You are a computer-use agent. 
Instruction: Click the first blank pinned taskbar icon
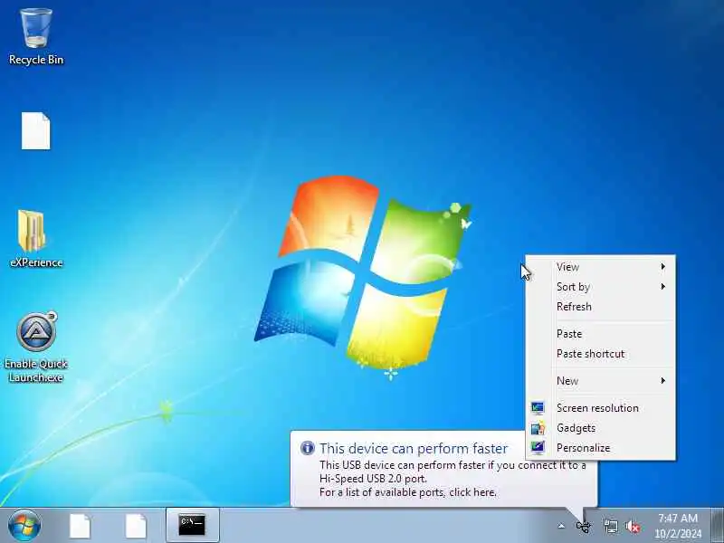coord(80,526)
